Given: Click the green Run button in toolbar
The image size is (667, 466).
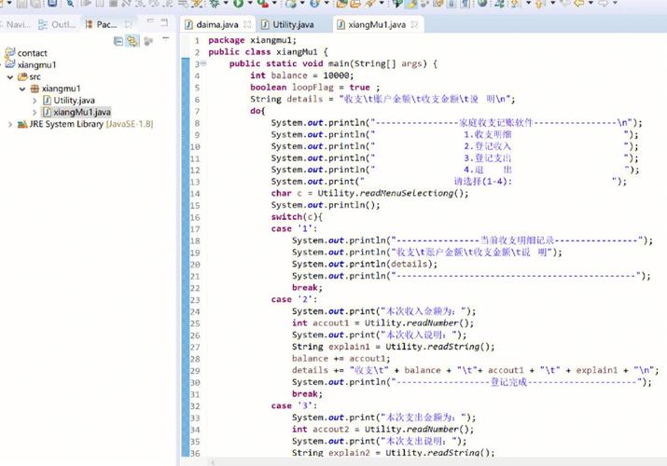Looking at the screenshot, I should pos(239,5).
